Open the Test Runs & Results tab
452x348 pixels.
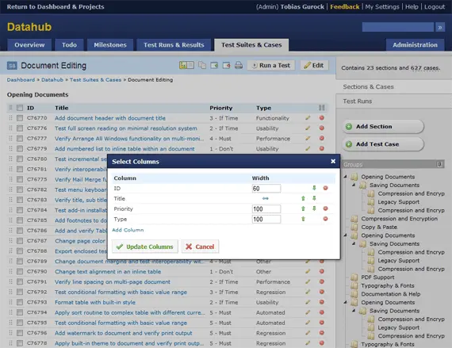pyautogui.click(x=174, y=45)
